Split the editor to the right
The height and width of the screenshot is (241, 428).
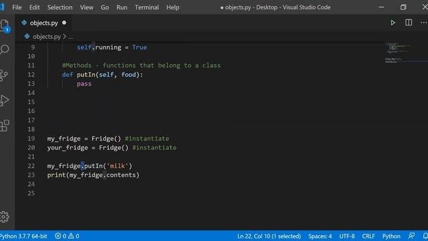pos(409,23)
